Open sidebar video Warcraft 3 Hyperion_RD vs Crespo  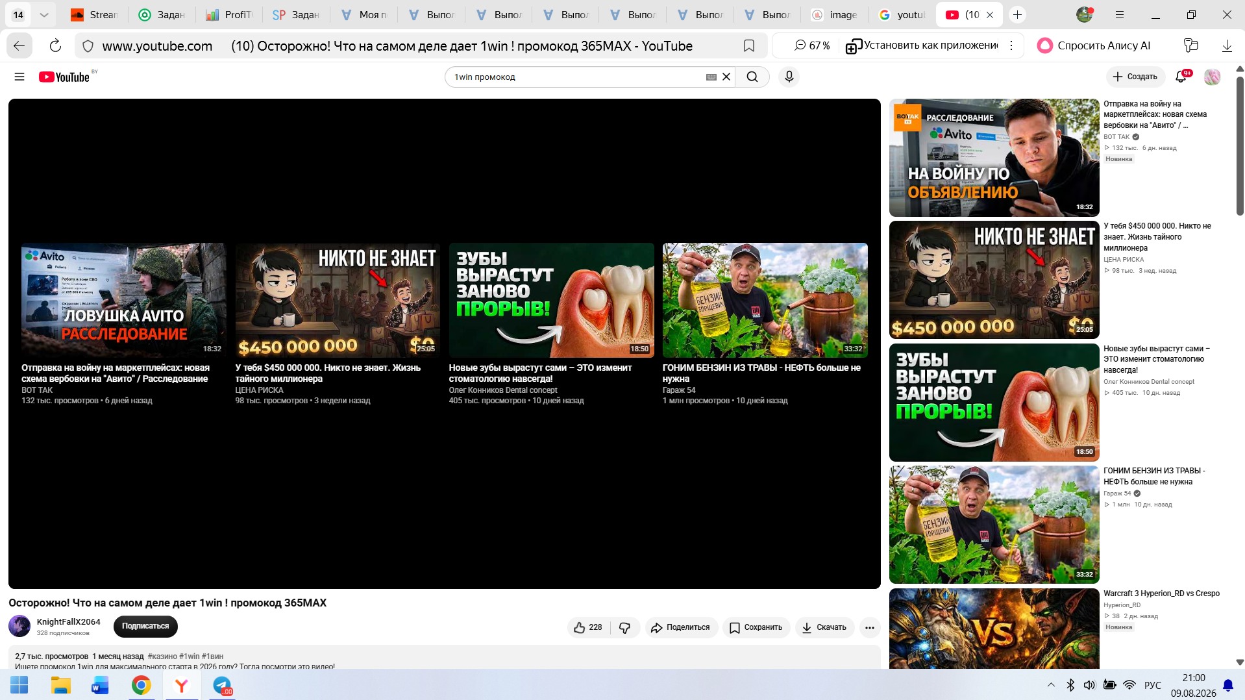pyautogui.click(x=1161, y=594)
